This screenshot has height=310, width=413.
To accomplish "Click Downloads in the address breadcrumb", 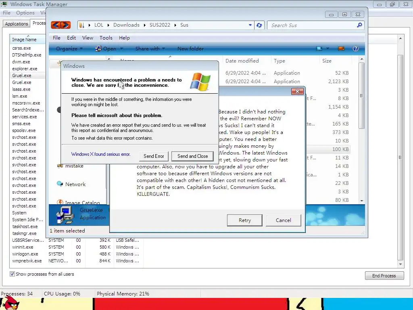I will point(126,25).
